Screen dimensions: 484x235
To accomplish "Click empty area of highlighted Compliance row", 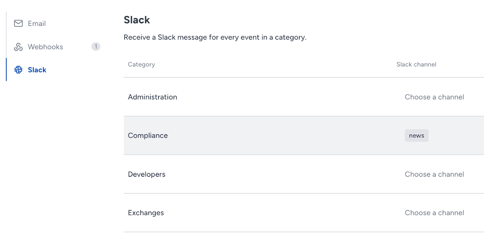I will [x=272, y=136].
